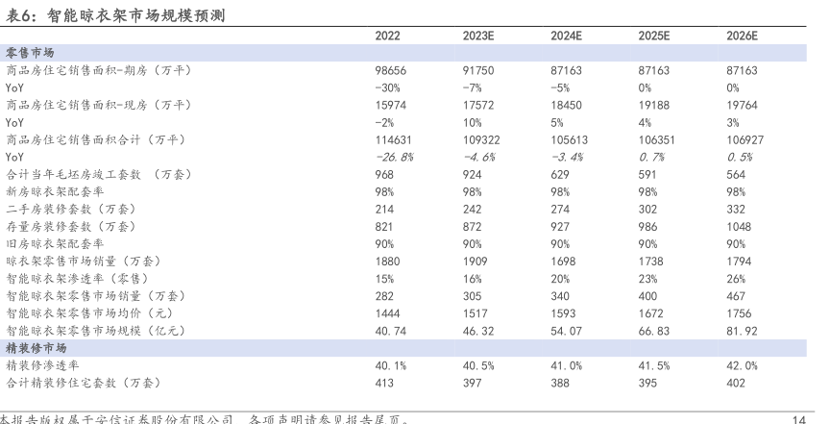Image resolution: width=830 pixels, height=424 pixels.
Task: Select the 2023E column header
Action: tap(479, 37)
